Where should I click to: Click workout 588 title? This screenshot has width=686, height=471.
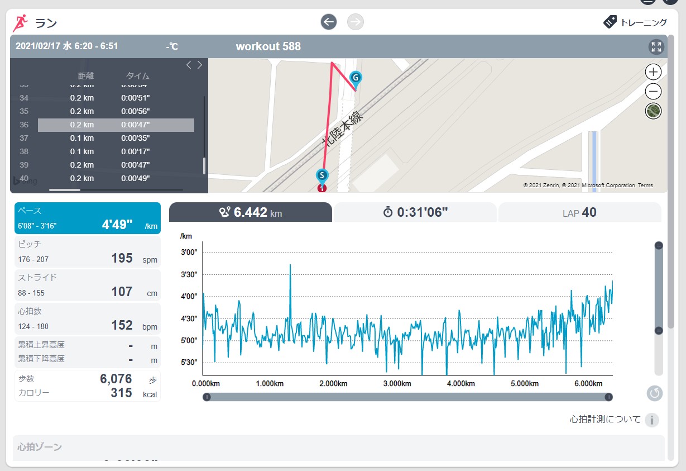(x=268, y=46)
